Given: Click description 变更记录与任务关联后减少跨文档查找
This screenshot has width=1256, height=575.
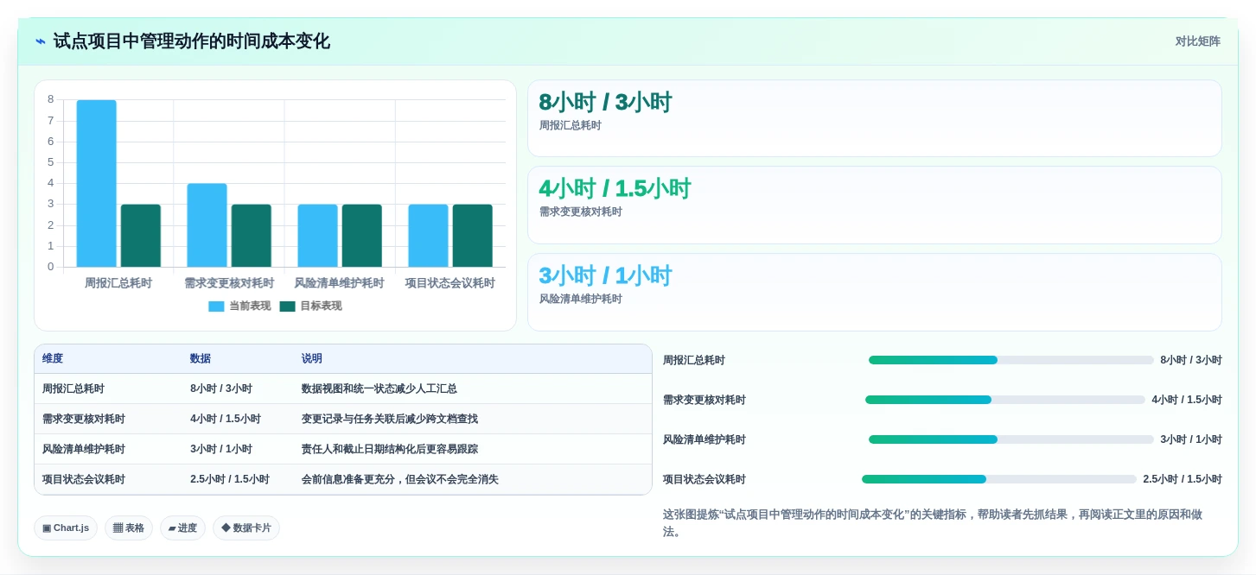Looking at the screenshot, I should (390, 419).
